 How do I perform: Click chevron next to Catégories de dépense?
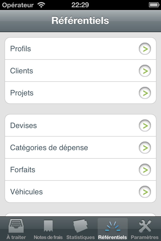coord(145,148)
